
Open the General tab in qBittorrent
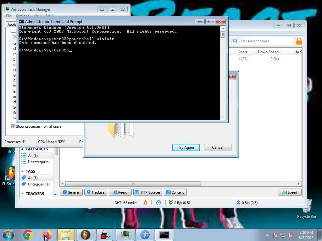71,192
